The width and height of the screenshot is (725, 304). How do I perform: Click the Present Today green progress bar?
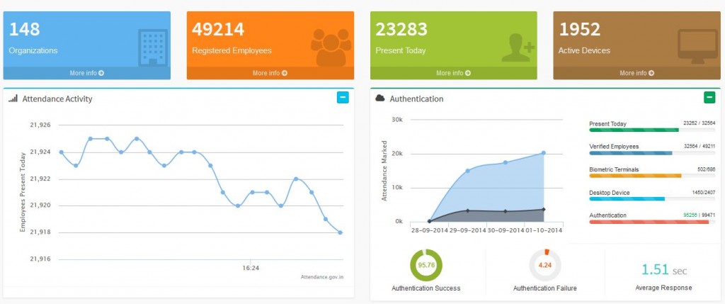pos(634,130)
